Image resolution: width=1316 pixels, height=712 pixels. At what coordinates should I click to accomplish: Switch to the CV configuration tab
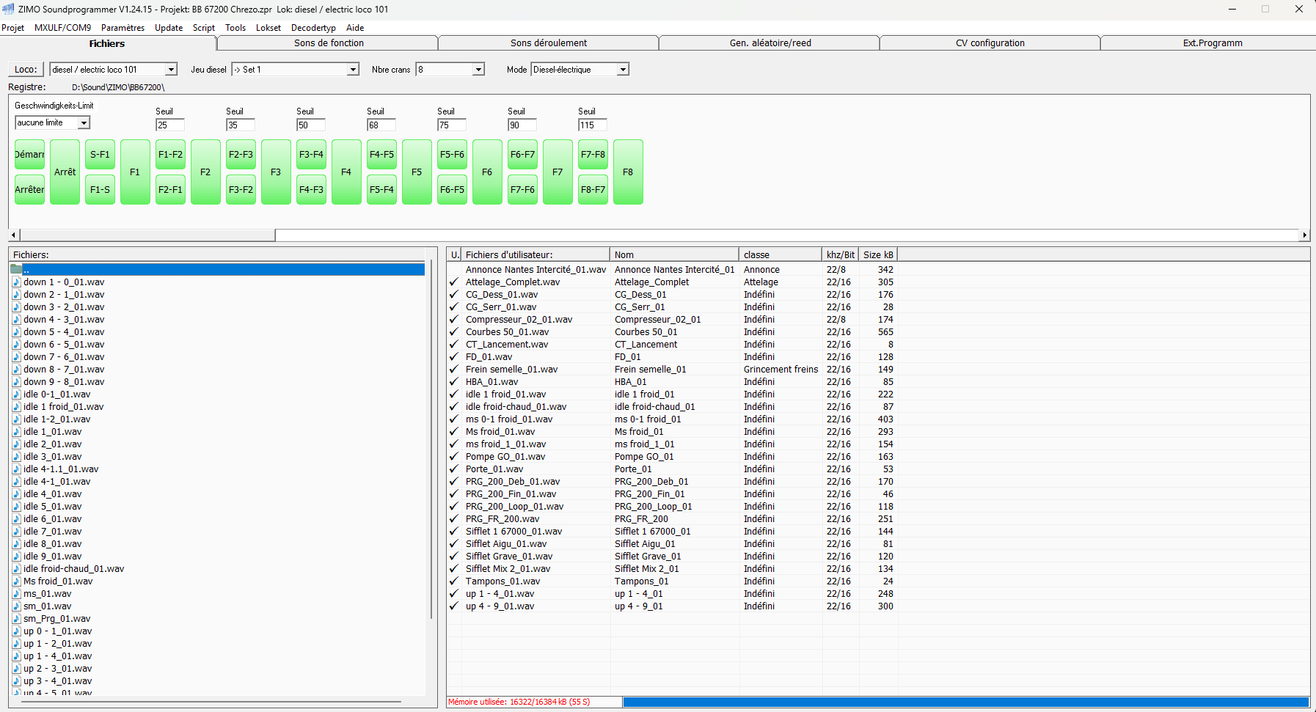pos(990,43)
